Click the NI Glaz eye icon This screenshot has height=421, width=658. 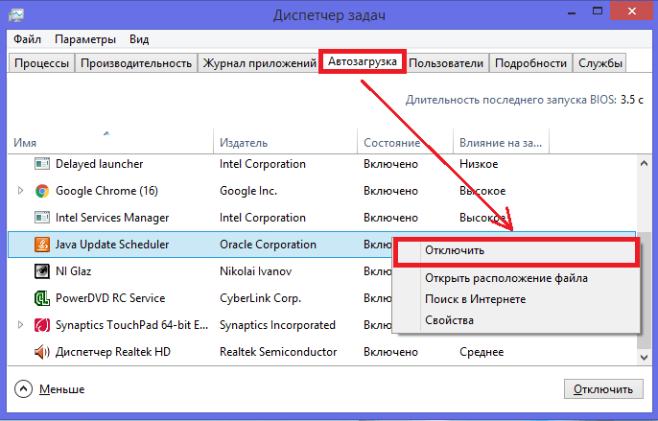pyautogui.click(x=42, y=271)
